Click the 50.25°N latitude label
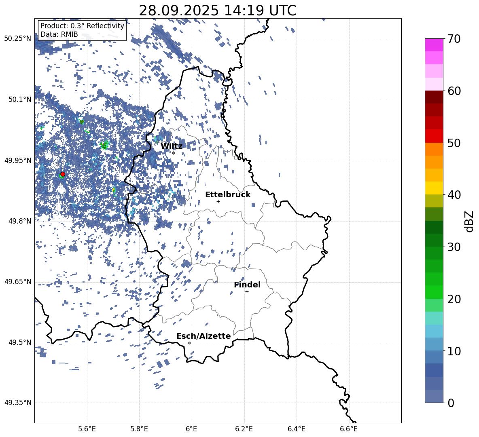This screenshot has width=479, height=437. pos(18,39)
